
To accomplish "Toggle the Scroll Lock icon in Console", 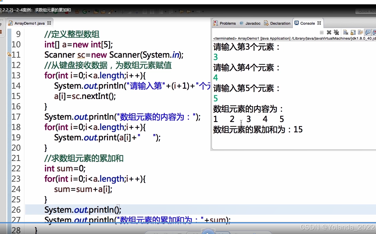I will (353, 32).
